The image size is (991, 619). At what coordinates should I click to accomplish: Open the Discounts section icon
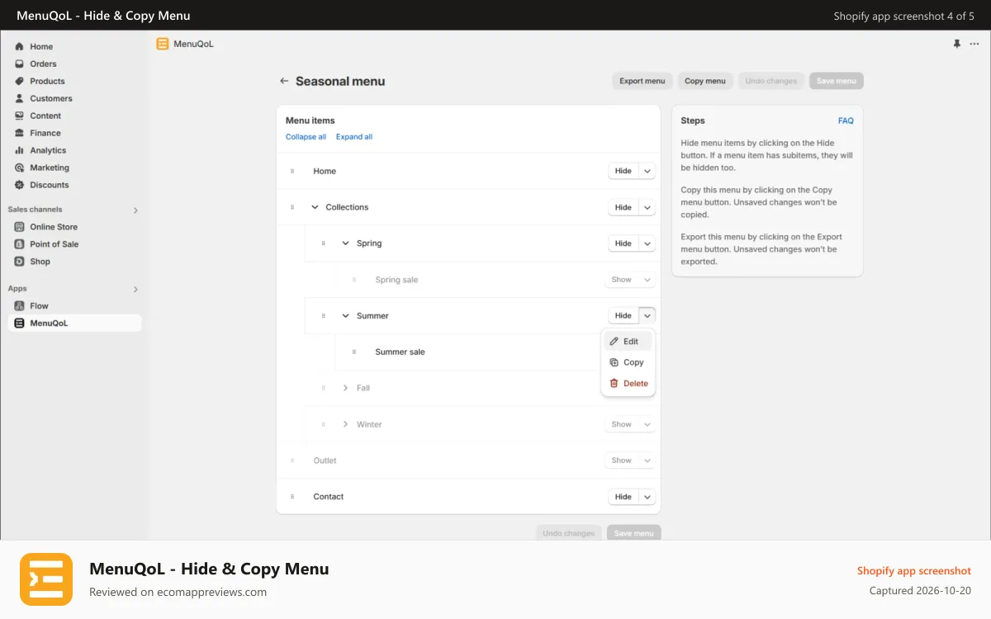(x=19, y=186)
